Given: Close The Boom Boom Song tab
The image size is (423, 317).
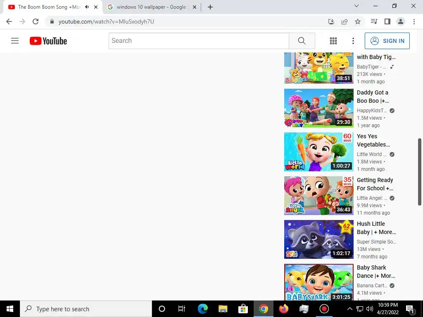Looking at the screenshot, I should point(96,7).
